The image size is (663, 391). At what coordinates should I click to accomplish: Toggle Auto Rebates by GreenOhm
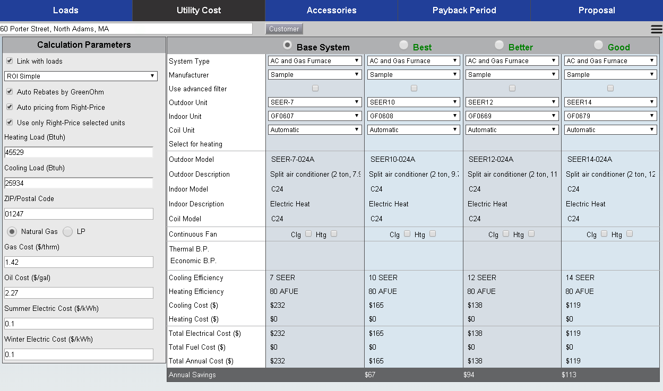[10, 92]
